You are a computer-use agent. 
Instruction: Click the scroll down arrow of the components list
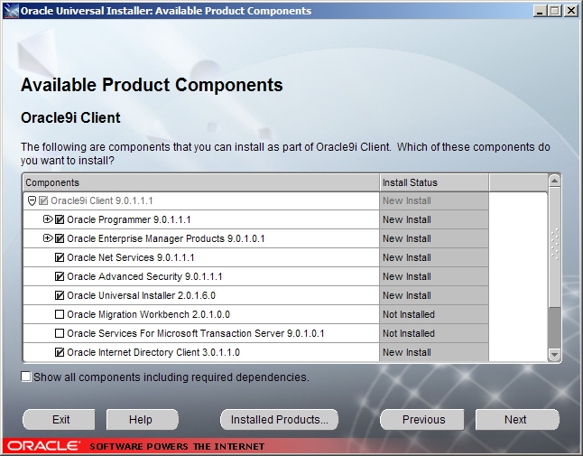(x=554, y=355)
